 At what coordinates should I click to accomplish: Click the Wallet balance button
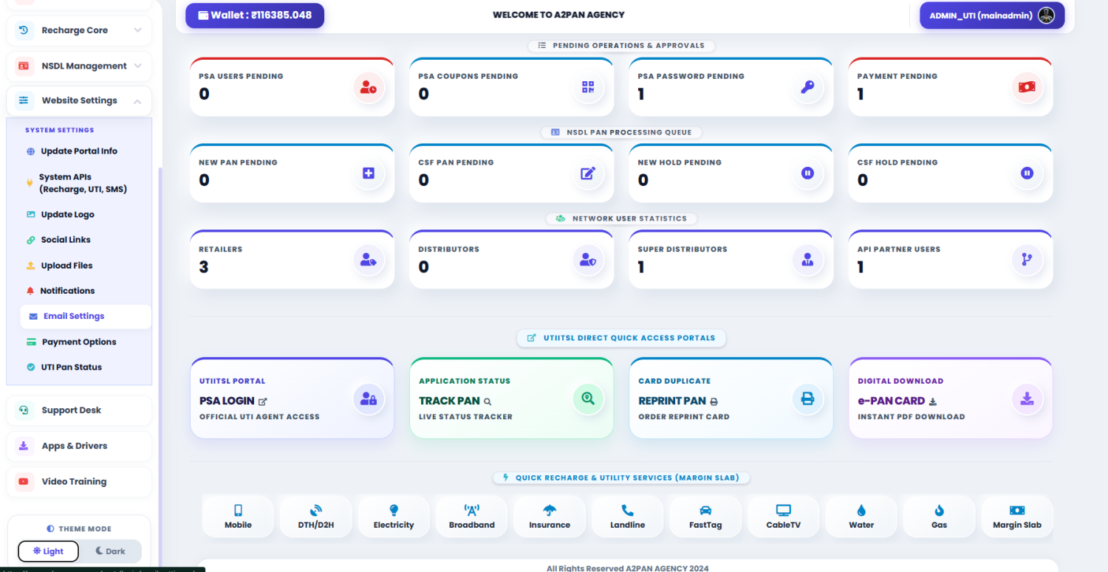pyautogui.click(x=255, y=15)
